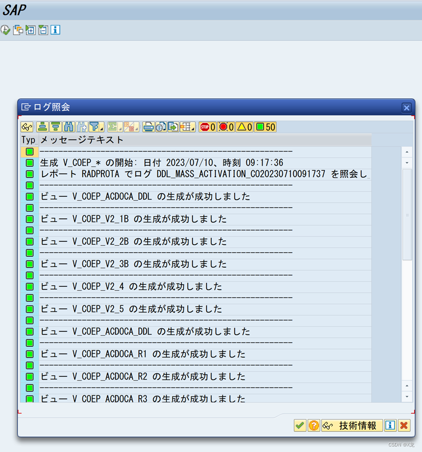The height and width of the screenshot is (452, 422).
Task: Sort messages in ascending order
Action: click(x=42, y=127)
